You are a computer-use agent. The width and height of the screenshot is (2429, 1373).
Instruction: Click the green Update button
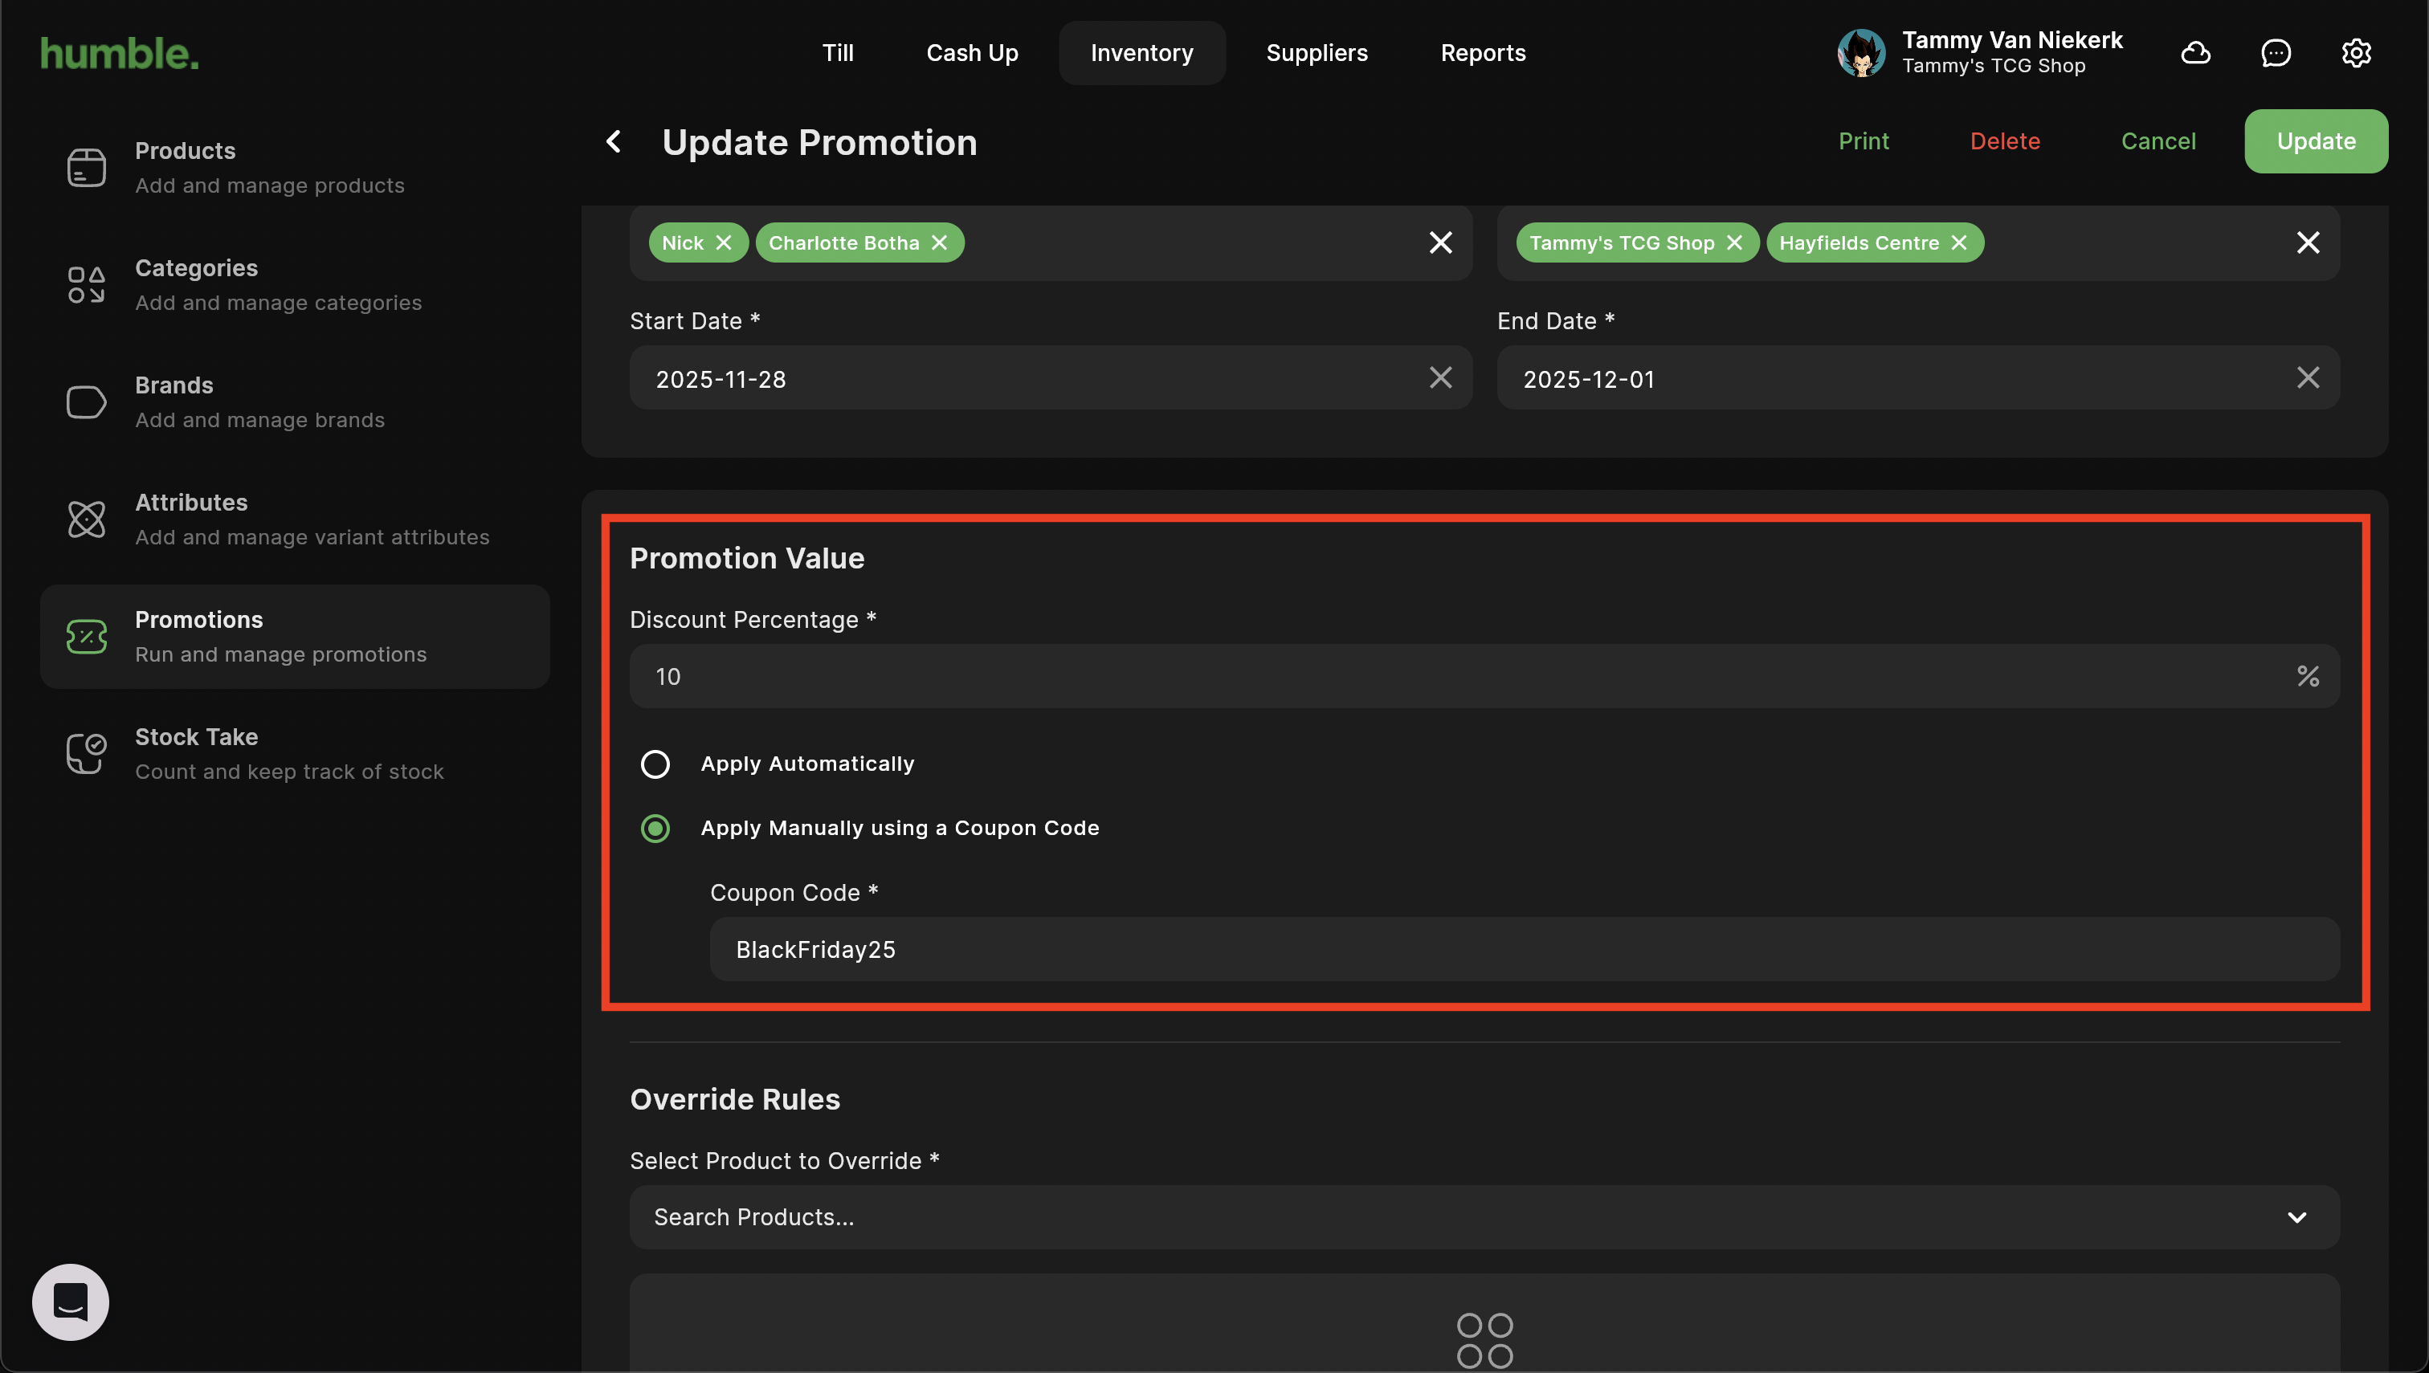(2315, 141)
